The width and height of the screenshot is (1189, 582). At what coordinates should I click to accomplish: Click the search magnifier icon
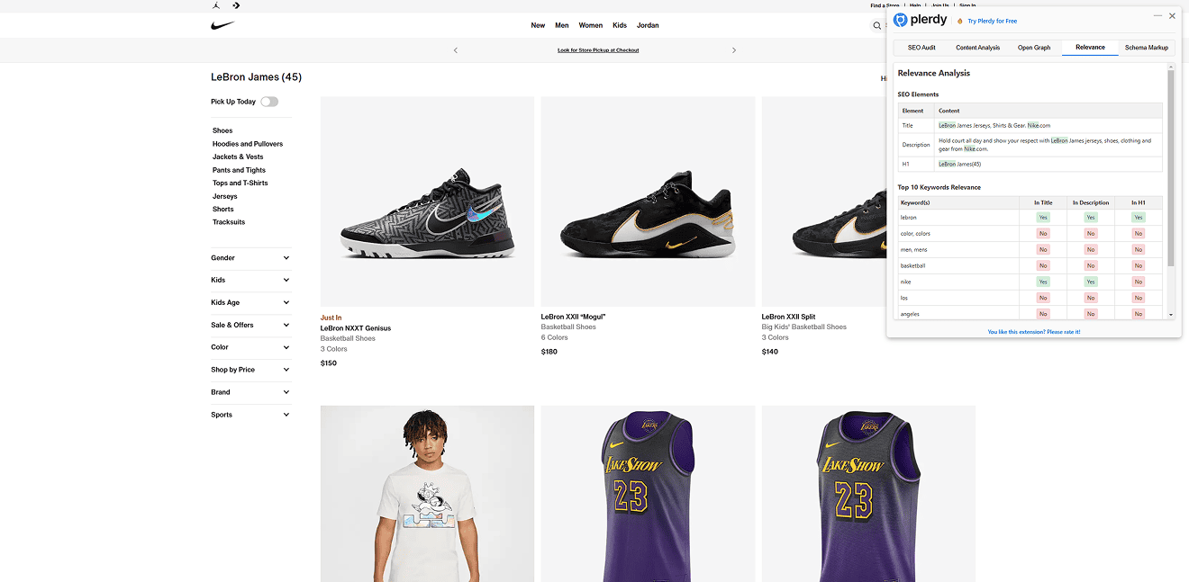pyautogui.click(x=876, y=26)
